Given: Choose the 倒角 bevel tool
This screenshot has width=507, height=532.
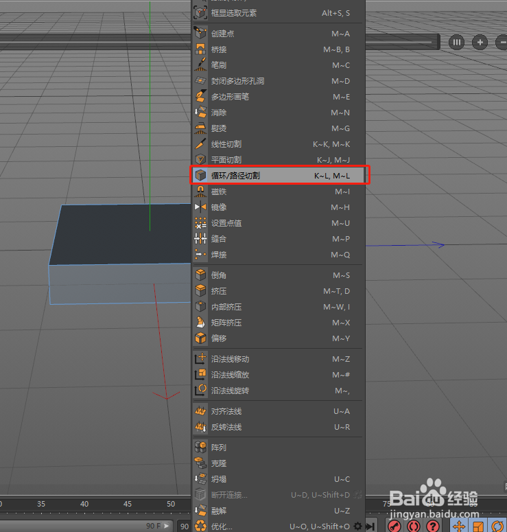Looking at the screenshot, I should click(278, 275).
